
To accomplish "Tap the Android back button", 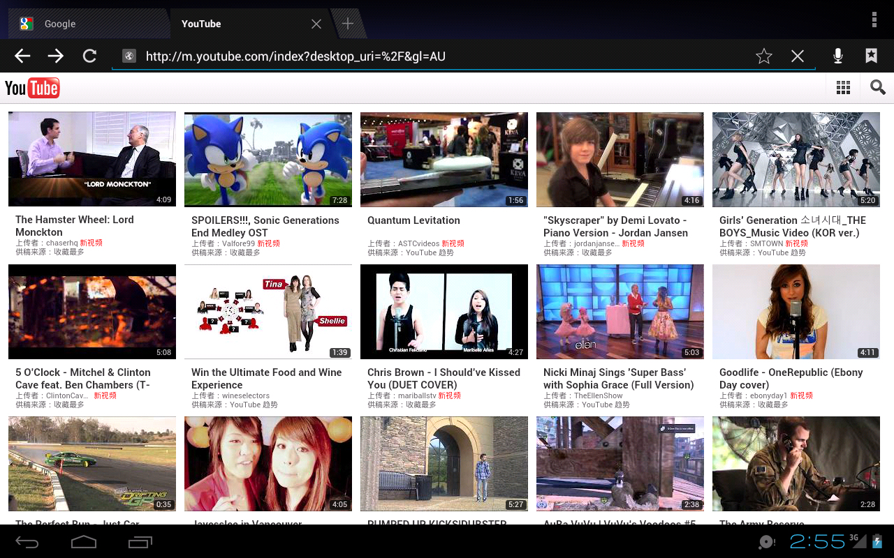I will pyautogui.click(x=27, y=542).
